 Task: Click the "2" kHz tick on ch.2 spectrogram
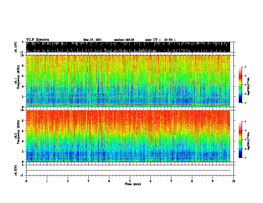(23, 152)
